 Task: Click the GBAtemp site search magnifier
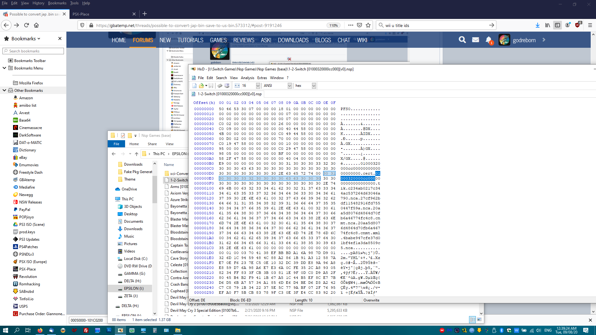(462, 40)
